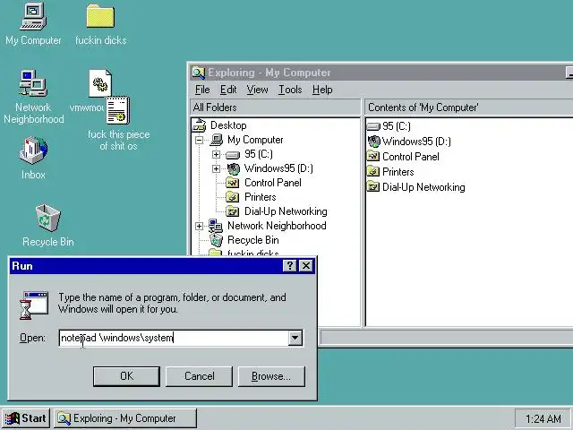Select 'Dial-Up Networking' text in the contents pane
The image size is (573, 430).
(x=423, y=187)
